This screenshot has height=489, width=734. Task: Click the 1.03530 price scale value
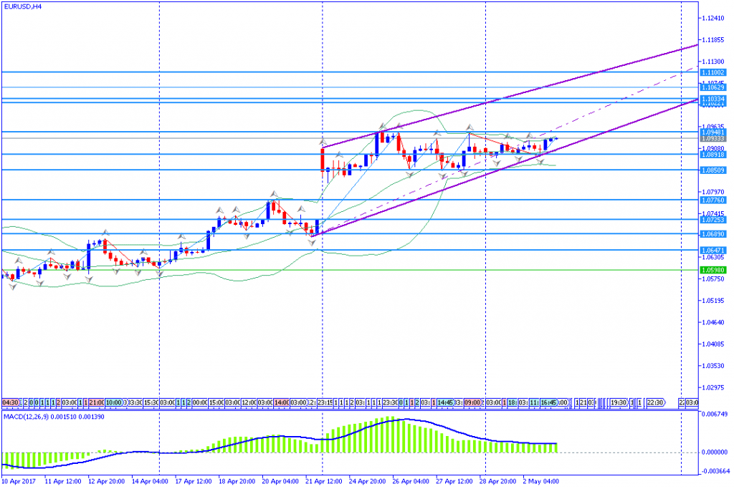click(713, 366)
